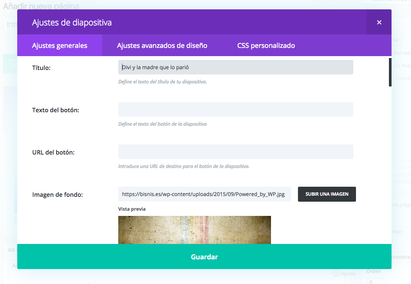Click the "Imagen de fondo:" label

57,195
